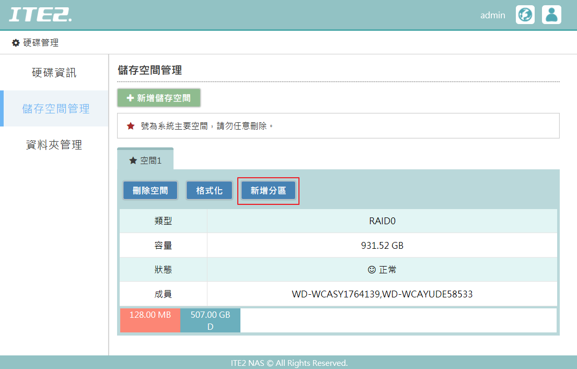This screenshot has width=577, height=369.
Task: Select 硬碟資訊 in the sidebar
Action: pos(54,73)
